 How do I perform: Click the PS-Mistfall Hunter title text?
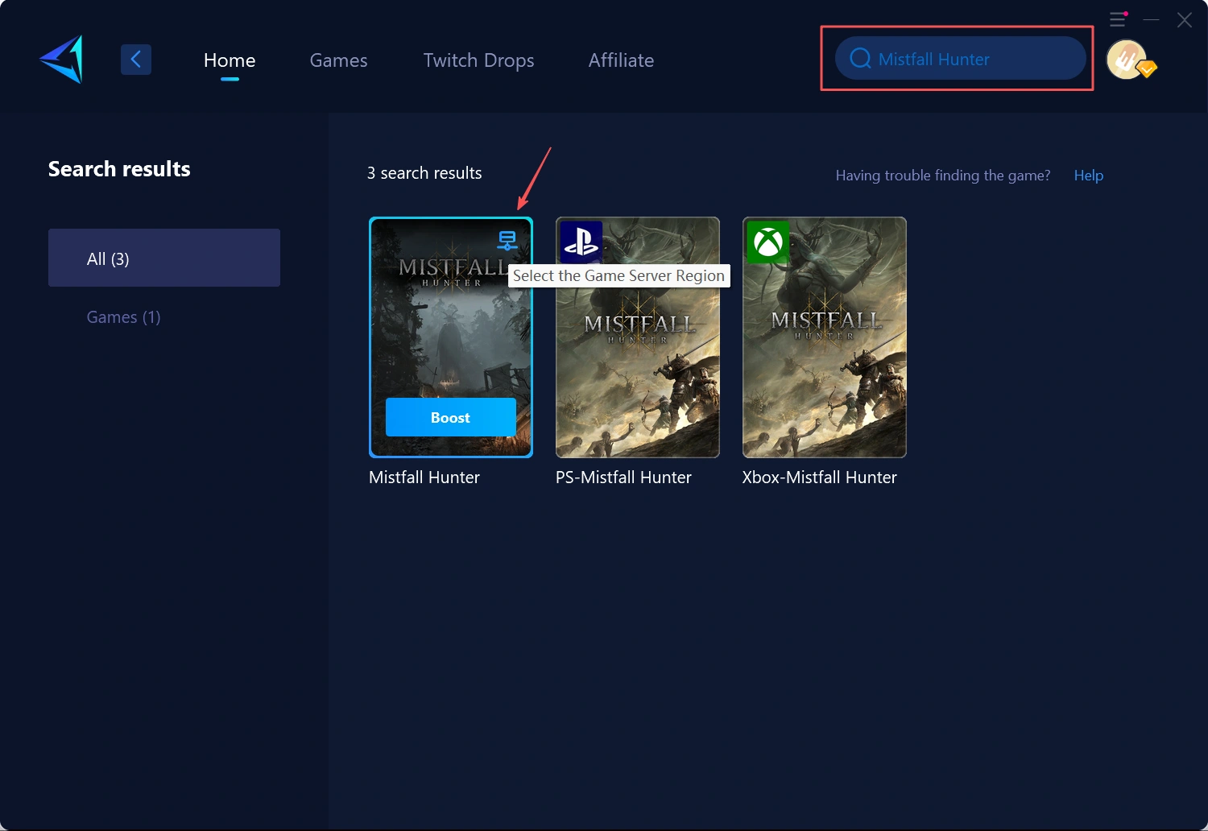pos(623,478)
